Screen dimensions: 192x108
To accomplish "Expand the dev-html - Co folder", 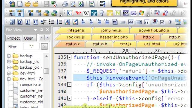I will [x=9, y=79].
